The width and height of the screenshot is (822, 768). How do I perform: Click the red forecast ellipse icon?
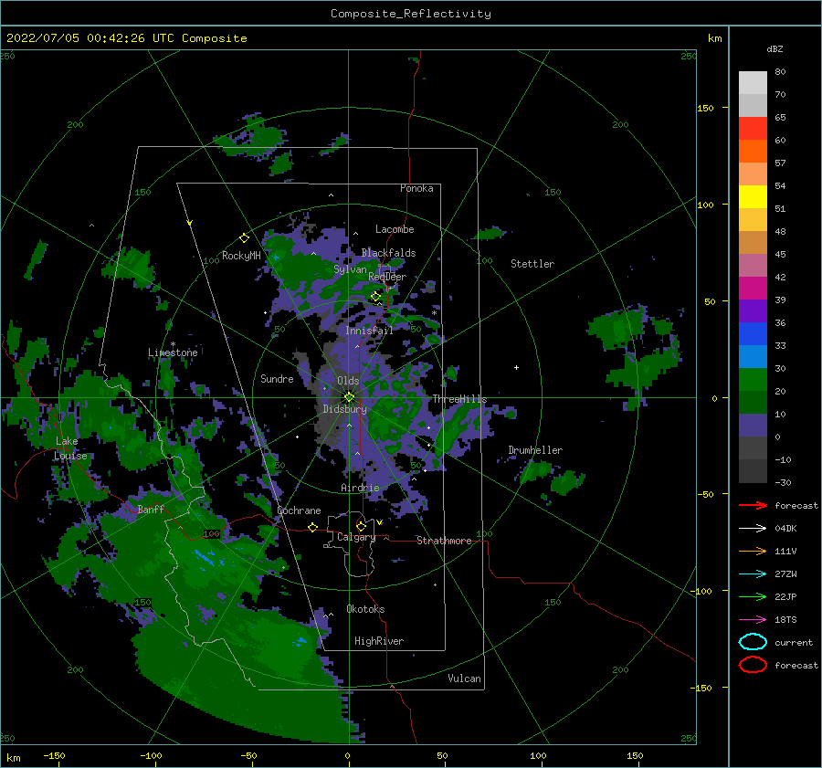[x=753, y=665]
